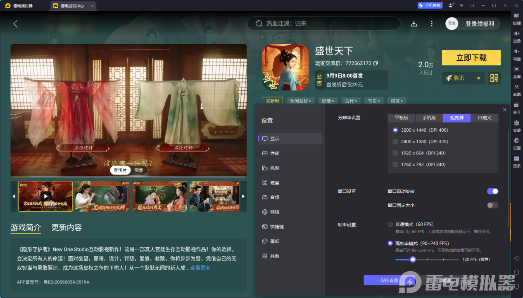
Task: Take a screenshot with 截图 scissors icon
Action: click(x=516, y=87)
